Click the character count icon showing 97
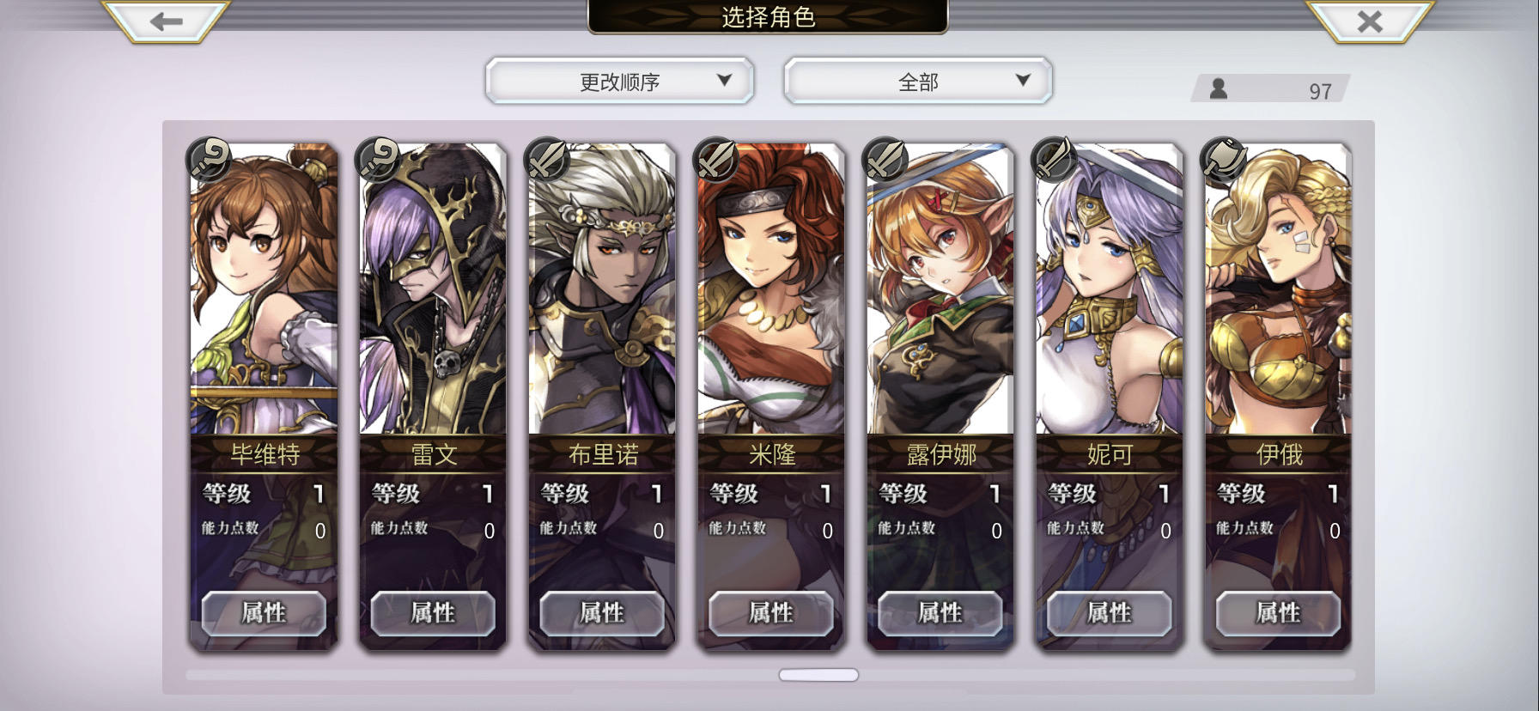Viewport: 1539px width, 711px height. 1219,88
